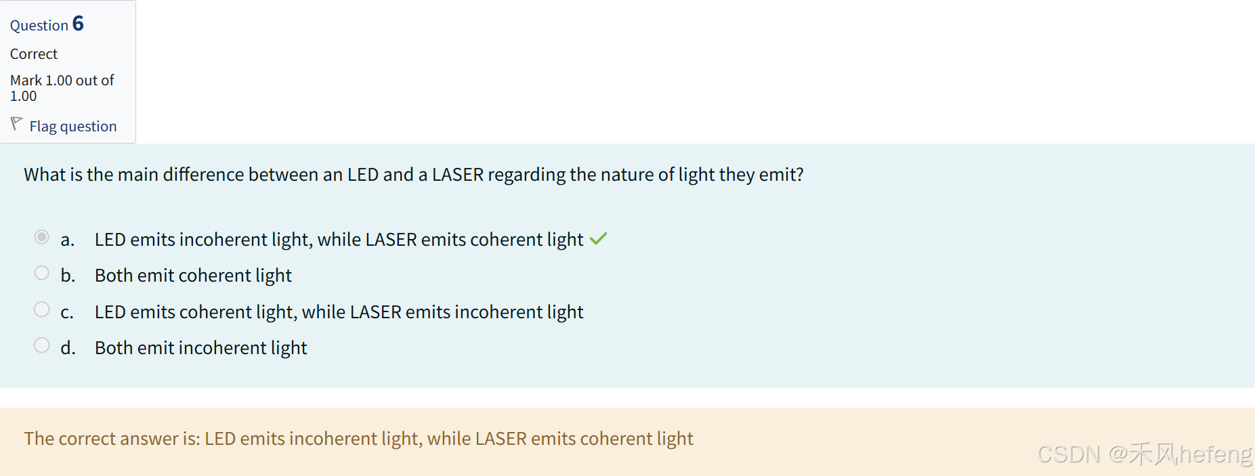Click the question prompt text

413,174
